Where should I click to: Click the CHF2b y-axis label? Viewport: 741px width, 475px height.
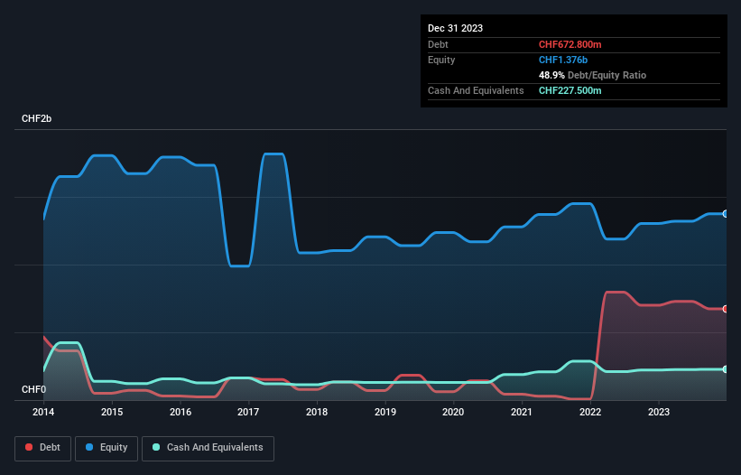[x=36, y=118]
